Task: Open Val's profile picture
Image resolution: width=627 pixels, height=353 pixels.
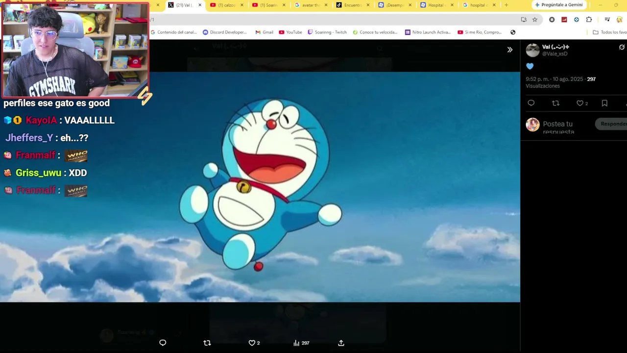Action: coord(532,50)
